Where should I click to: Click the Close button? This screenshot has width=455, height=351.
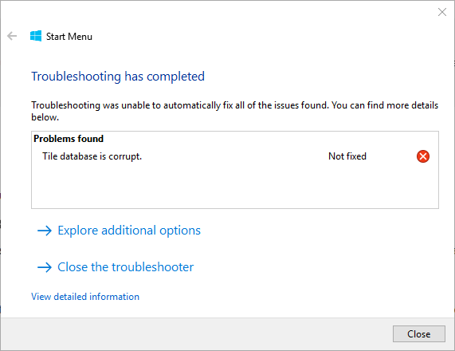point(418,334)
